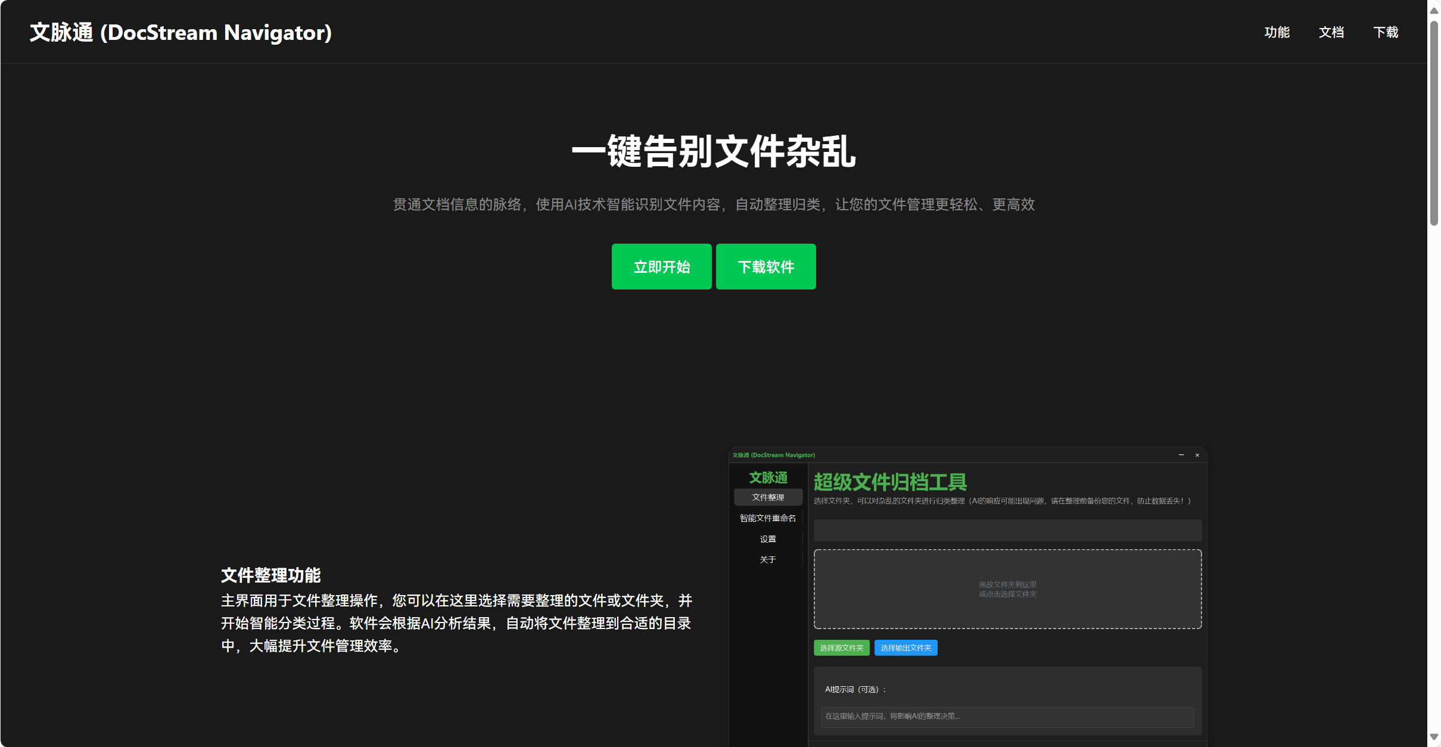Click the blue 选择输出文件夹 button
The image size is (1441, 747).
905,648
